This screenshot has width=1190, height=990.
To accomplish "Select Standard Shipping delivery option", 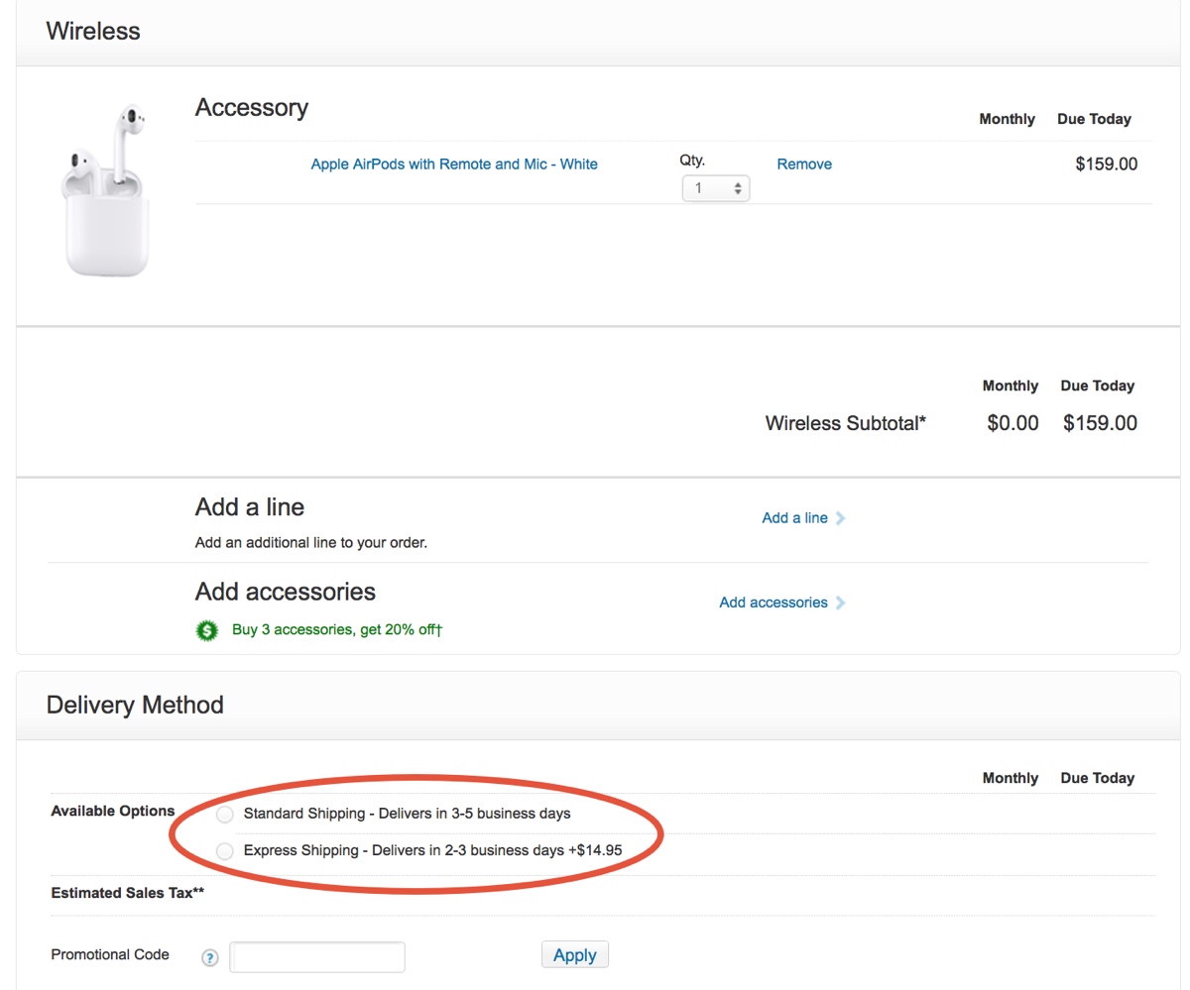I will 224,814.
